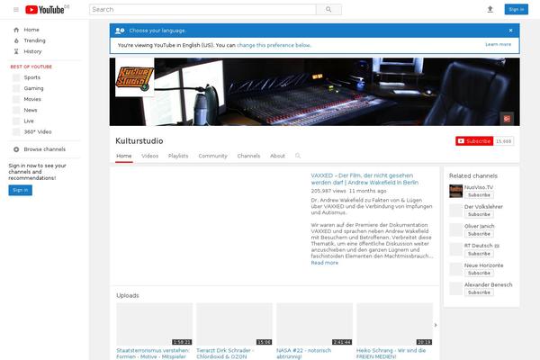Open the Community tab
This screenshot has height=360, width=540.
point(212,156)
